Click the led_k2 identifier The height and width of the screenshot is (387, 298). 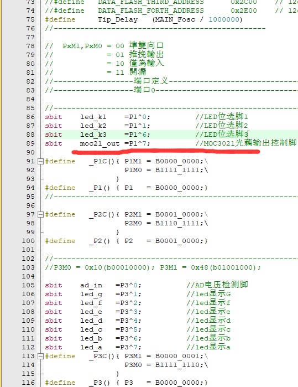point(93,126)
